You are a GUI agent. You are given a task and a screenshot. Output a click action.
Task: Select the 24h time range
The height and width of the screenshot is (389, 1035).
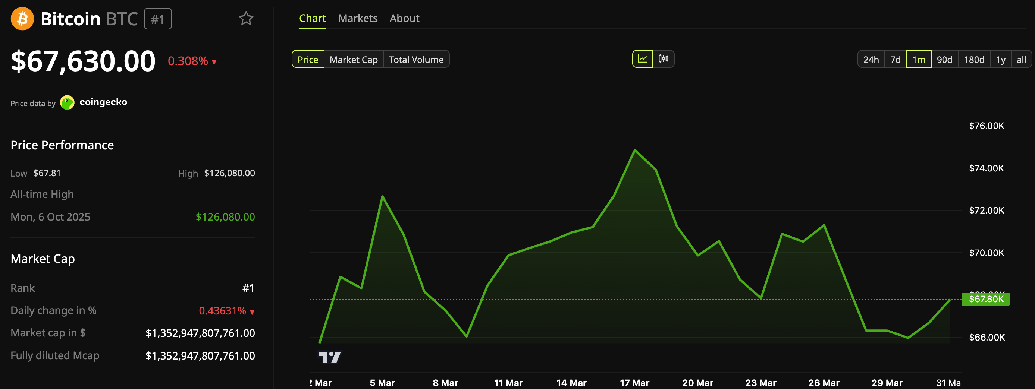(871, 59)
